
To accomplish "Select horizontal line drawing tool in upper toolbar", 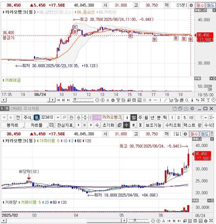I will pos(155,100).
